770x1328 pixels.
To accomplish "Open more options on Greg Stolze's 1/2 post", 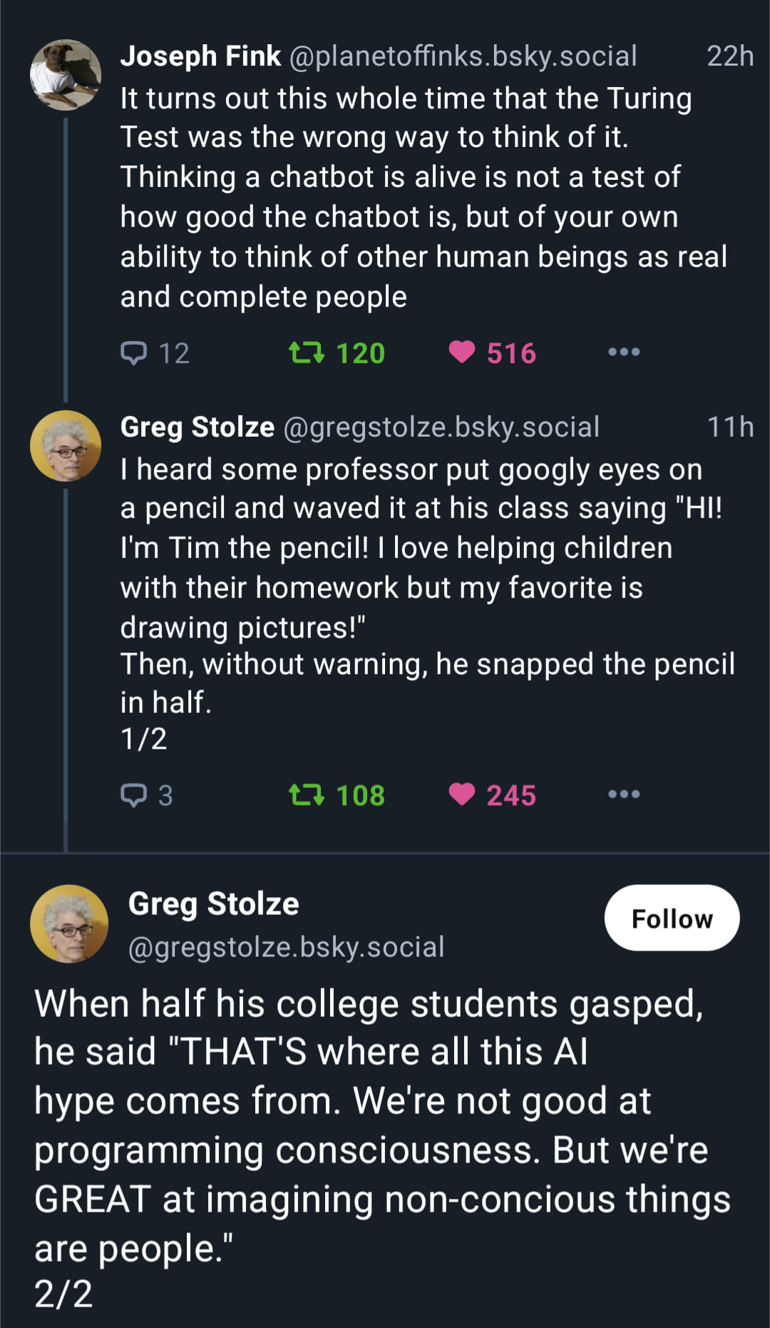I will pos(624,794).
